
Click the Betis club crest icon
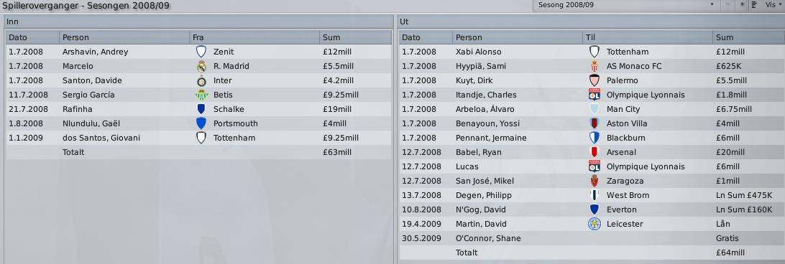(201, 95)
